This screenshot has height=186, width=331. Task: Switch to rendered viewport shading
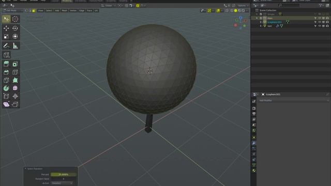[x=243, y=10]
